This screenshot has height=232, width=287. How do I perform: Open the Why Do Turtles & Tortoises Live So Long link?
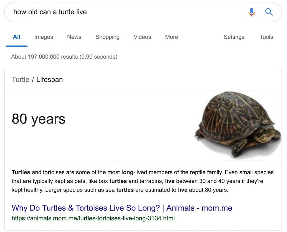(x=122, y=208)
